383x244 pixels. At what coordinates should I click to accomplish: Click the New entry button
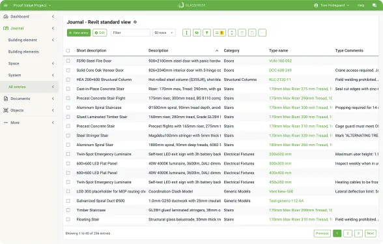[79, 33]
